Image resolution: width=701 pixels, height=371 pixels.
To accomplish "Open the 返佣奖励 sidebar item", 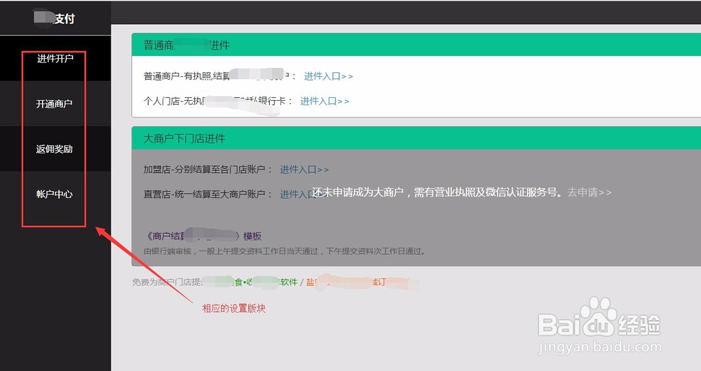I will [55, 148].
